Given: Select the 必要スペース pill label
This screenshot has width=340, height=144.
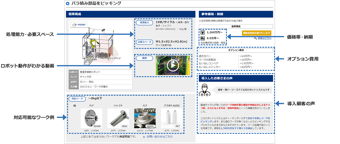Looking at the screenshot, I should tap(144, 42).
